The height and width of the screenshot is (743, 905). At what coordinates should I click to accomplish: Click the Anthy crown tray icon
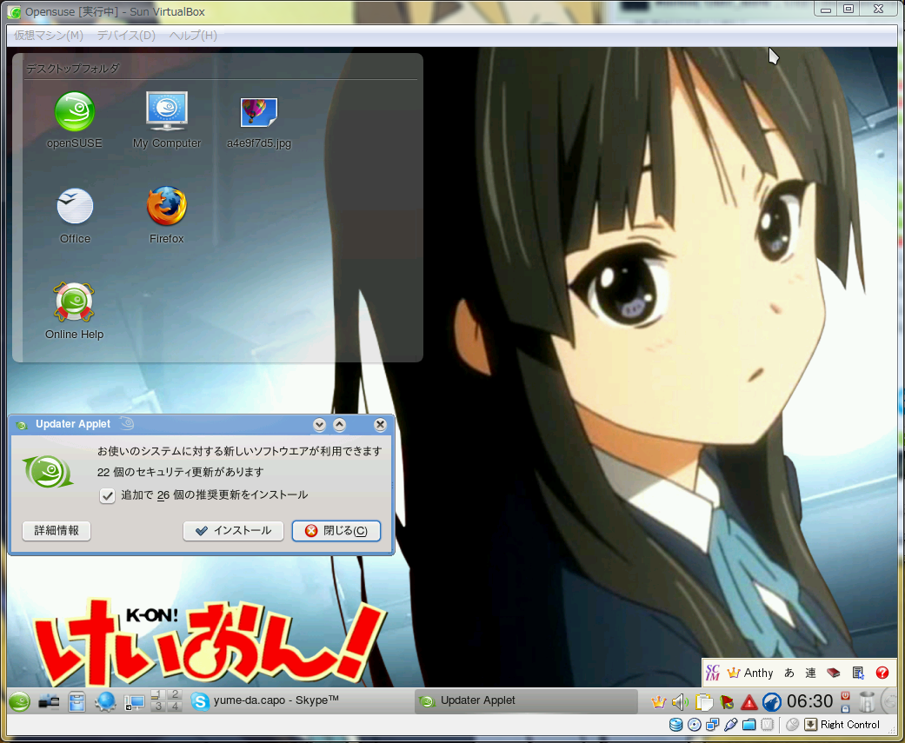coord(658,702)
